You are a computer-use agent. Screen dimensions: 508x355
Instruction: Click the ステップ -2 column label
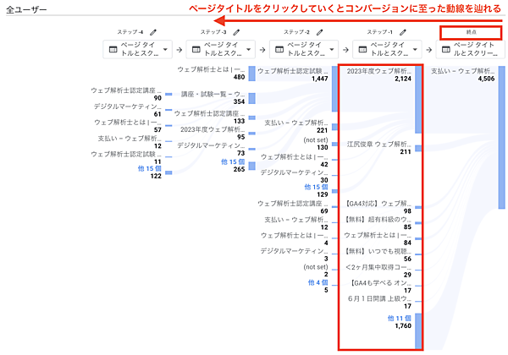tap(297, 32)
